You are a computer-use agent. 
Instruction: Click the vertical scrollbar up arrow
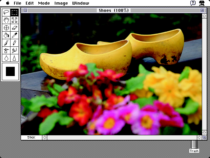(204, 15)
